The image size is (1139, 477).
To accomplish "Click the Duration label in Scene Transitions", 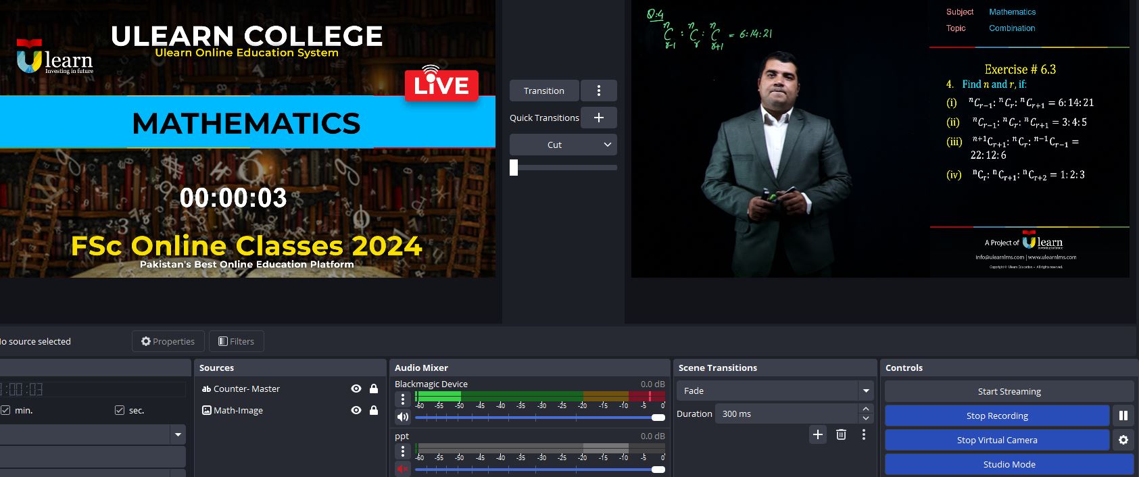I will (694, 413).
